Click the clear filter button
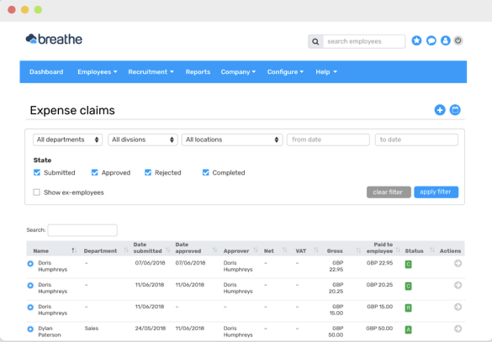This screenshot has width=492, height=342. point(389,192)
